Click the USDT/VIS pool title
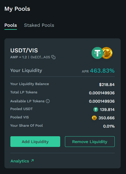126x174 pixels. (24, 50)
